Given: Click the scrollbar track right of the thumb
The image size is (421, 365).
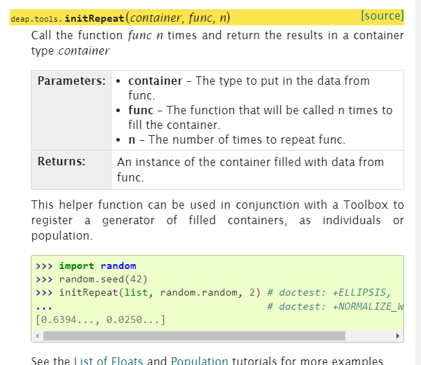Looking at the screenshot, I should coord(370,336).
